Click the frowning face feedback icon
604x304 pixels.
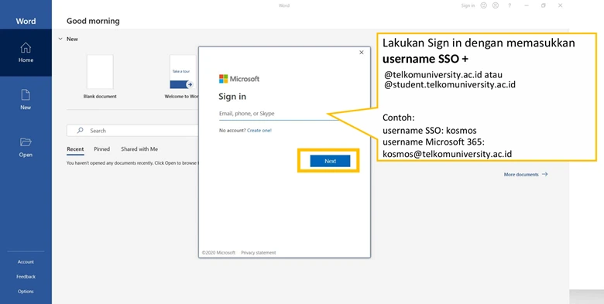coord(496,5)
